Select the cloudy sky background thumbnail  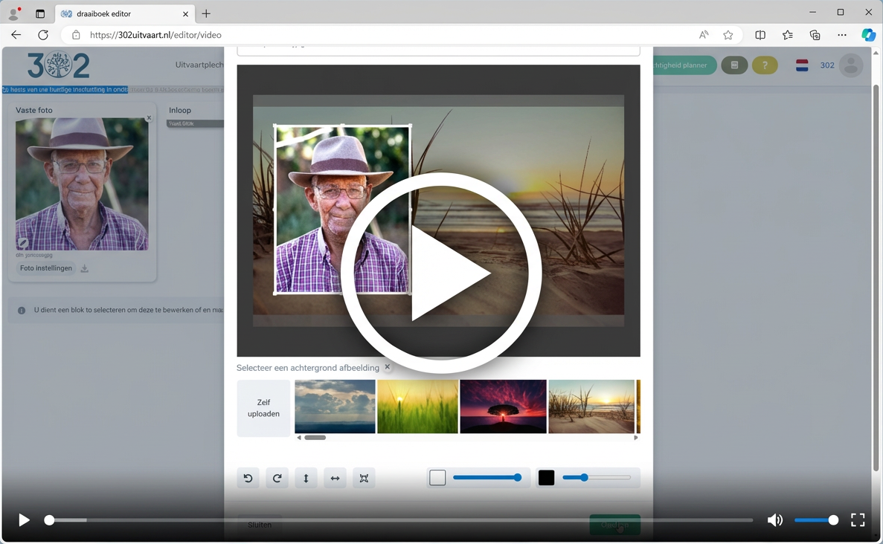click(335, 407)
